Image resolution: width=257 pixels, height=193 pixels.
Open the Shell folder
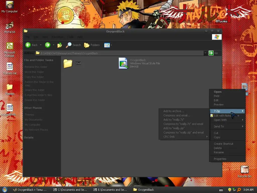(72, 63)
